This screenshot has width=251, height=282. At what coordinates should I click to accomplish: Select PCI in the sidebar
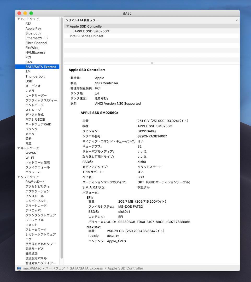pyautogui.click(x=28, y=57)
